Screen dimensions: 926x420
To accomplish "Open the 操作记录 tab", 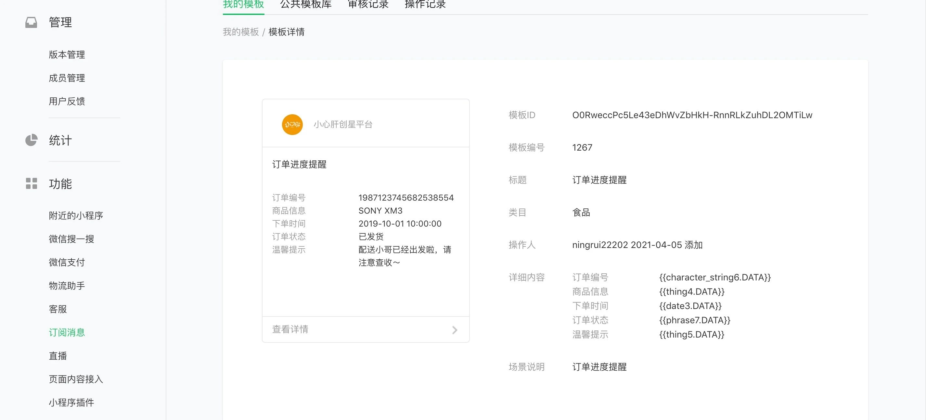I will pyautogui.click(x=425, y=5).
